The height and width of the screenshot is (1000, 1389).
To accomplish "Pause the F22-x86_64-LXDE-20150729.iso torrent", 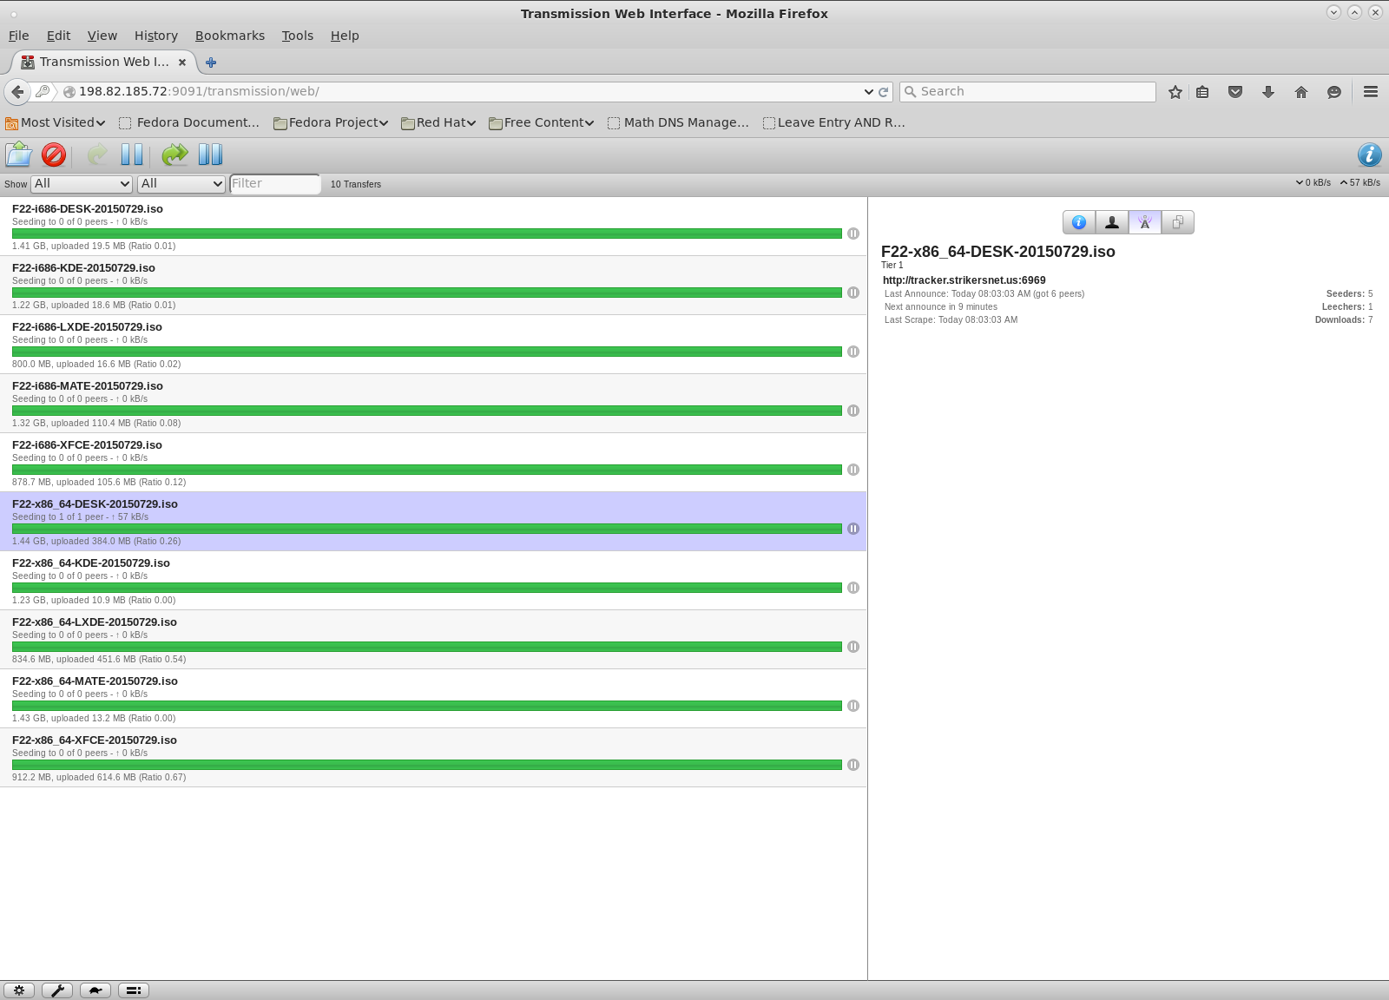I will coord(853,647).
